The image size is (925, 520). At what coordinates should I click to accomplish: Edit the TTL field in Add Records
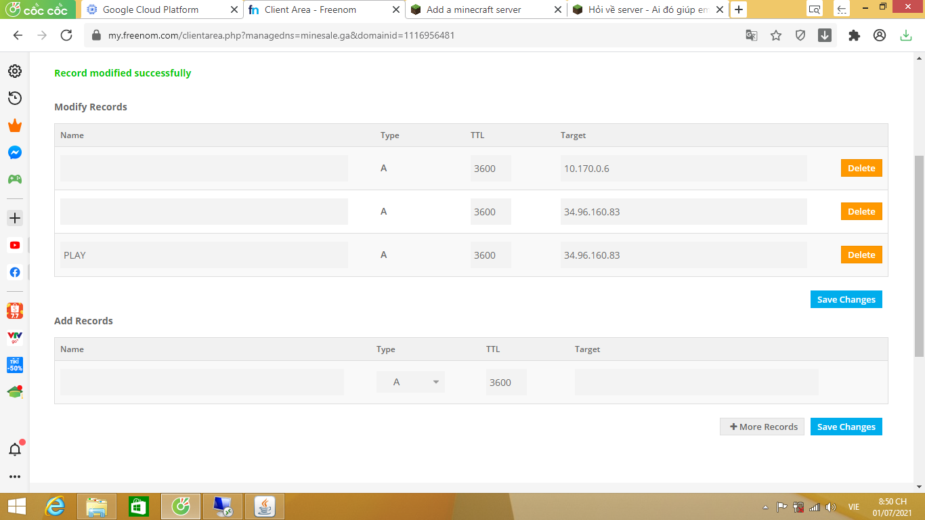click(507, 383)
